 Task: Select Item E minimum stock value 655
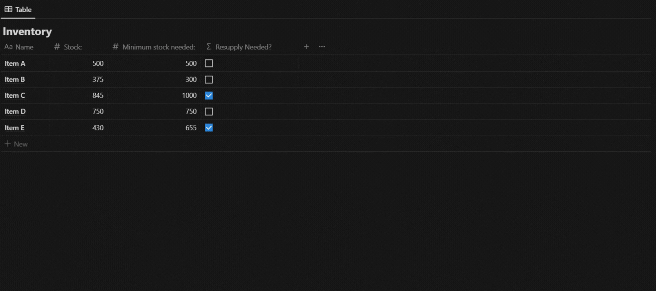191,128
